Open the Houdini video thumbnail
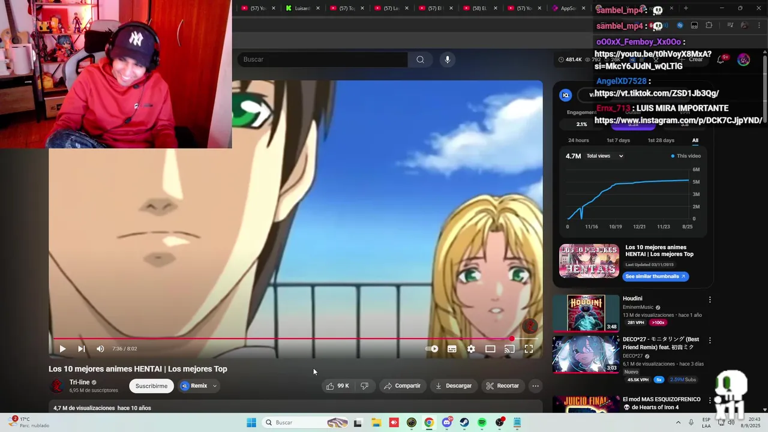768x432 pixels. tap(586, 313)
